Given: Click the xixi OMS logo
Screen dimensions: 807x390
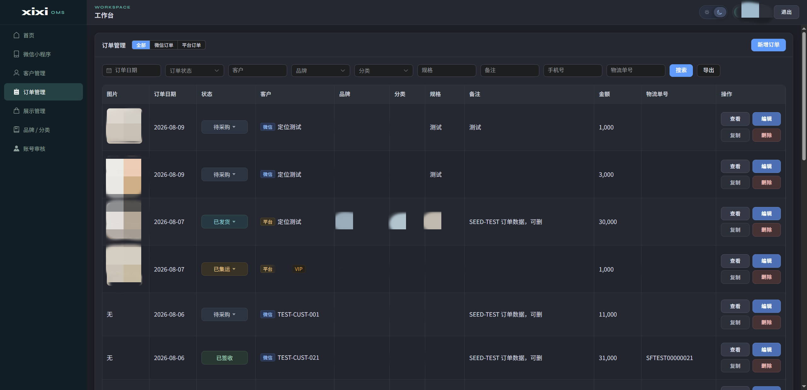Looking at the screenshot, I should click(x=43, y=12).
